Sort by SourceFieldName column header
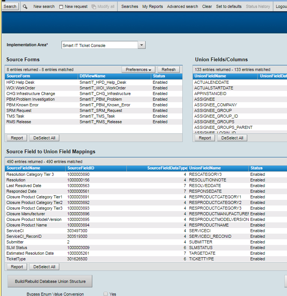Screen dimensions: 287x296 (35, 168)
